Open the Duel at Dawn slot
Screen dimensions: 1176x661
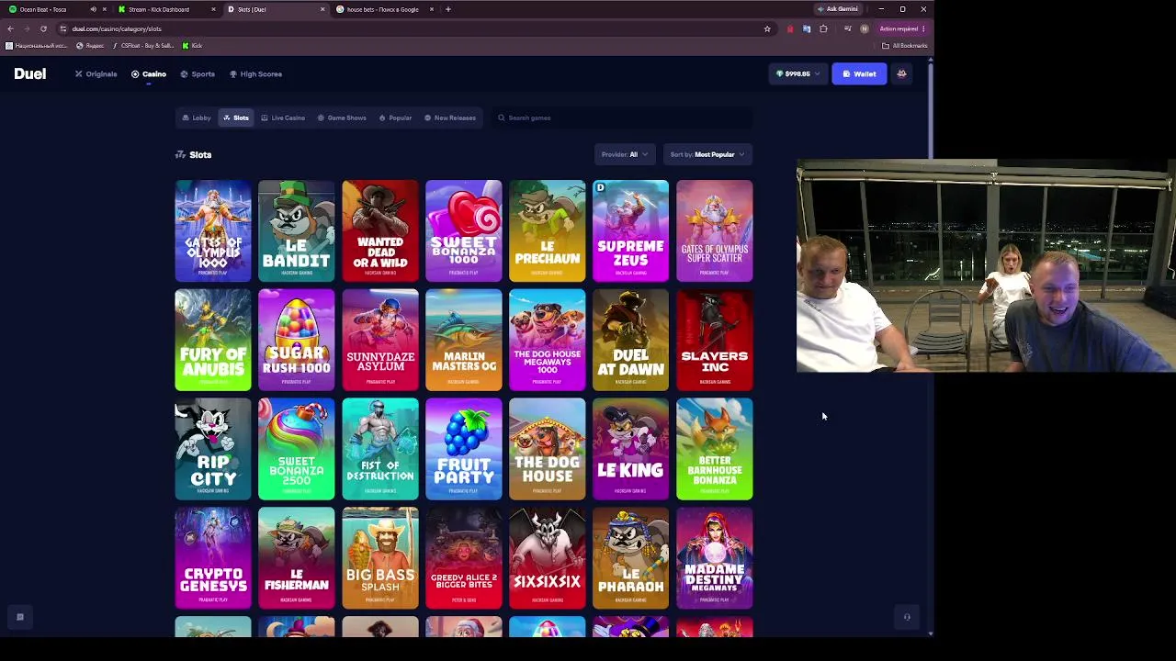[x=631, y=340]
